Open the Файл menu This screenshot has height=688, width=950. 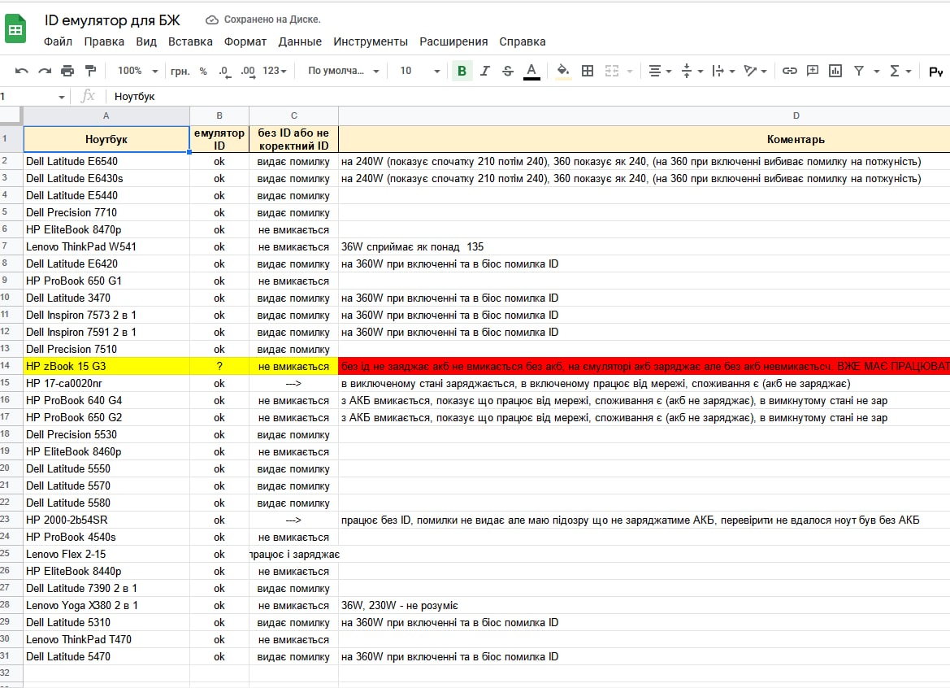click(59, 41)
